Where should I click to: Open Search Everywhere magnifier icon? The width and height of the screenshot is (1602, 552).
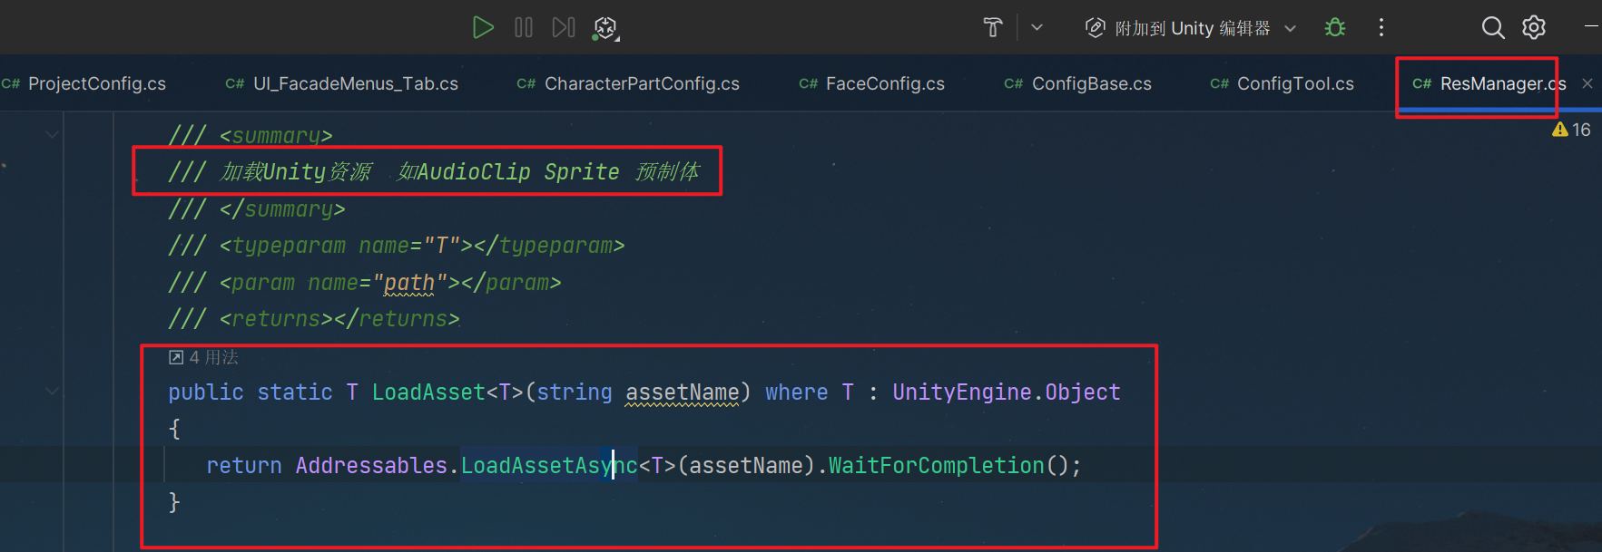tap(1492, 28)
